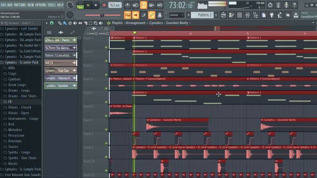Select the 808 CH clip in picker
Image resolution: width=317 pixels, height=178 pixels.
(x=60, y=63)
